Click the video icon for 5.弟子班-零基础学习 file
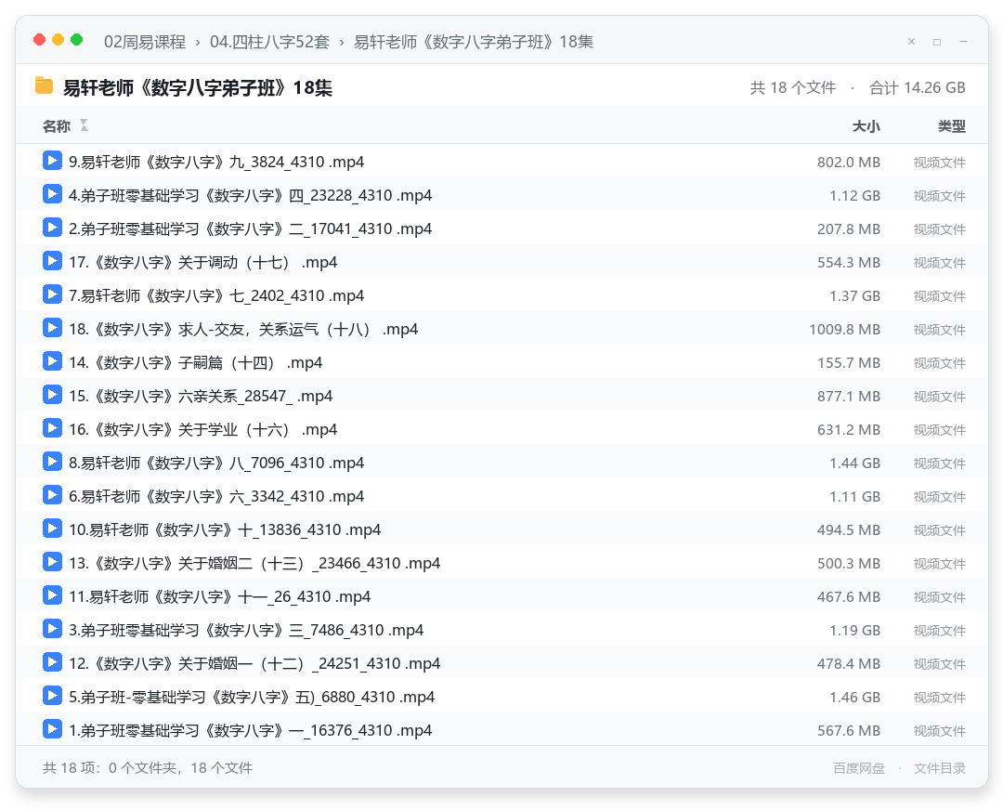 point(52,696)
